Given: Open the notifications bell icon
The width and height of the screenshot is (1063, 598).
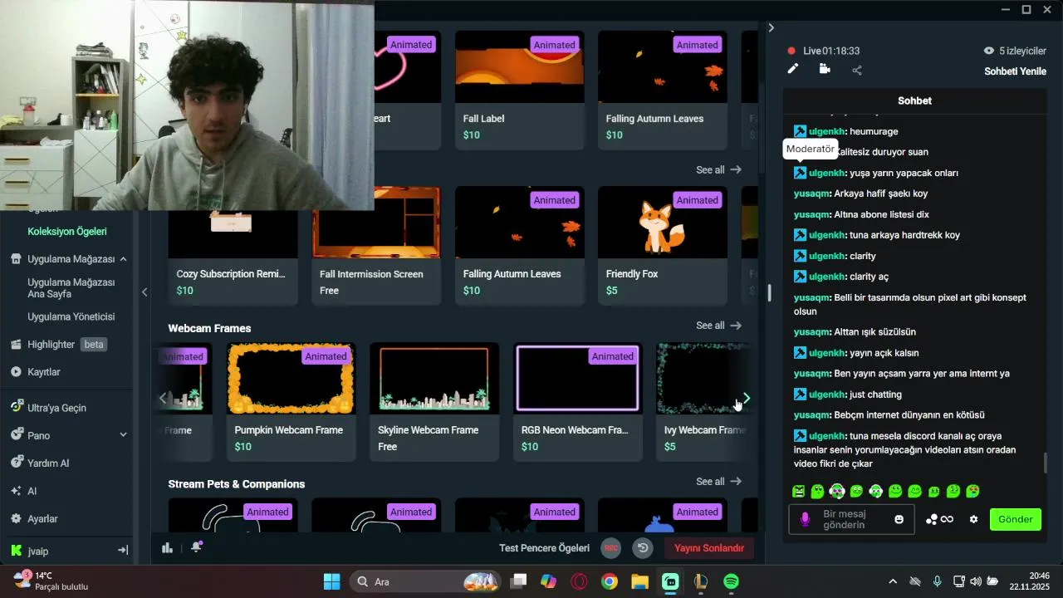Looking at the screenshot, I should click(197, 547).
